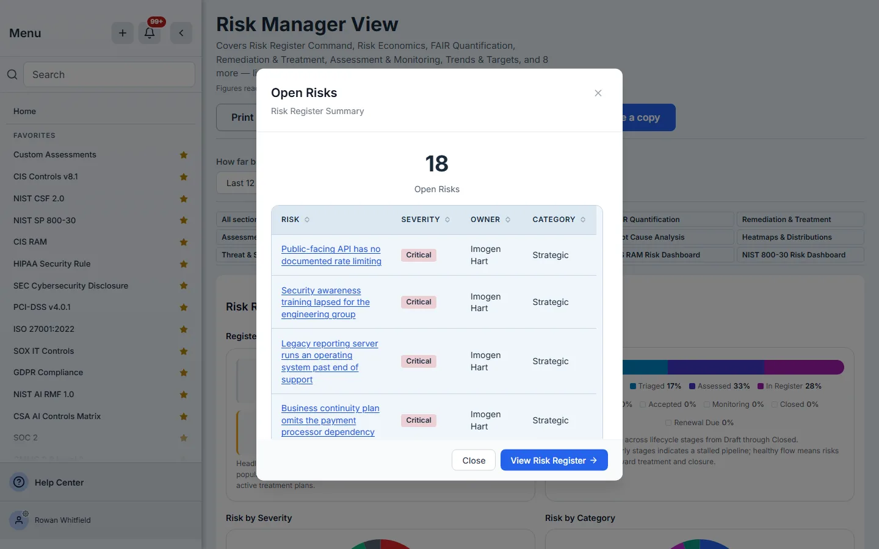Unfavorite Custom Assessments using its star

tap(184, 155)
